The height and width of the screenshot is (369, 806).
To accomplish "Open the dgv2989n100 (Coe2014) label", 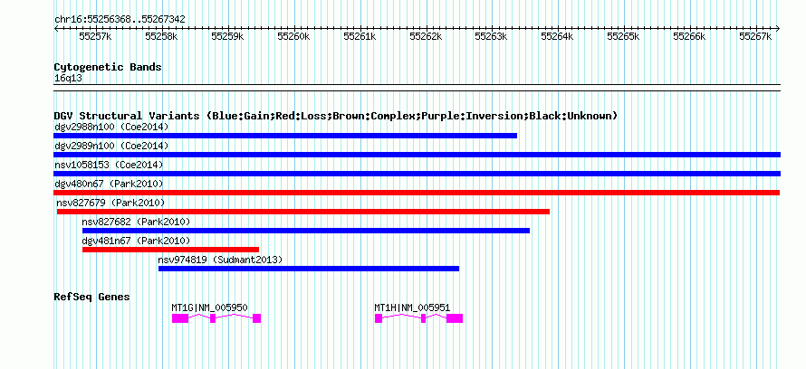I will [x=111, y=146].
